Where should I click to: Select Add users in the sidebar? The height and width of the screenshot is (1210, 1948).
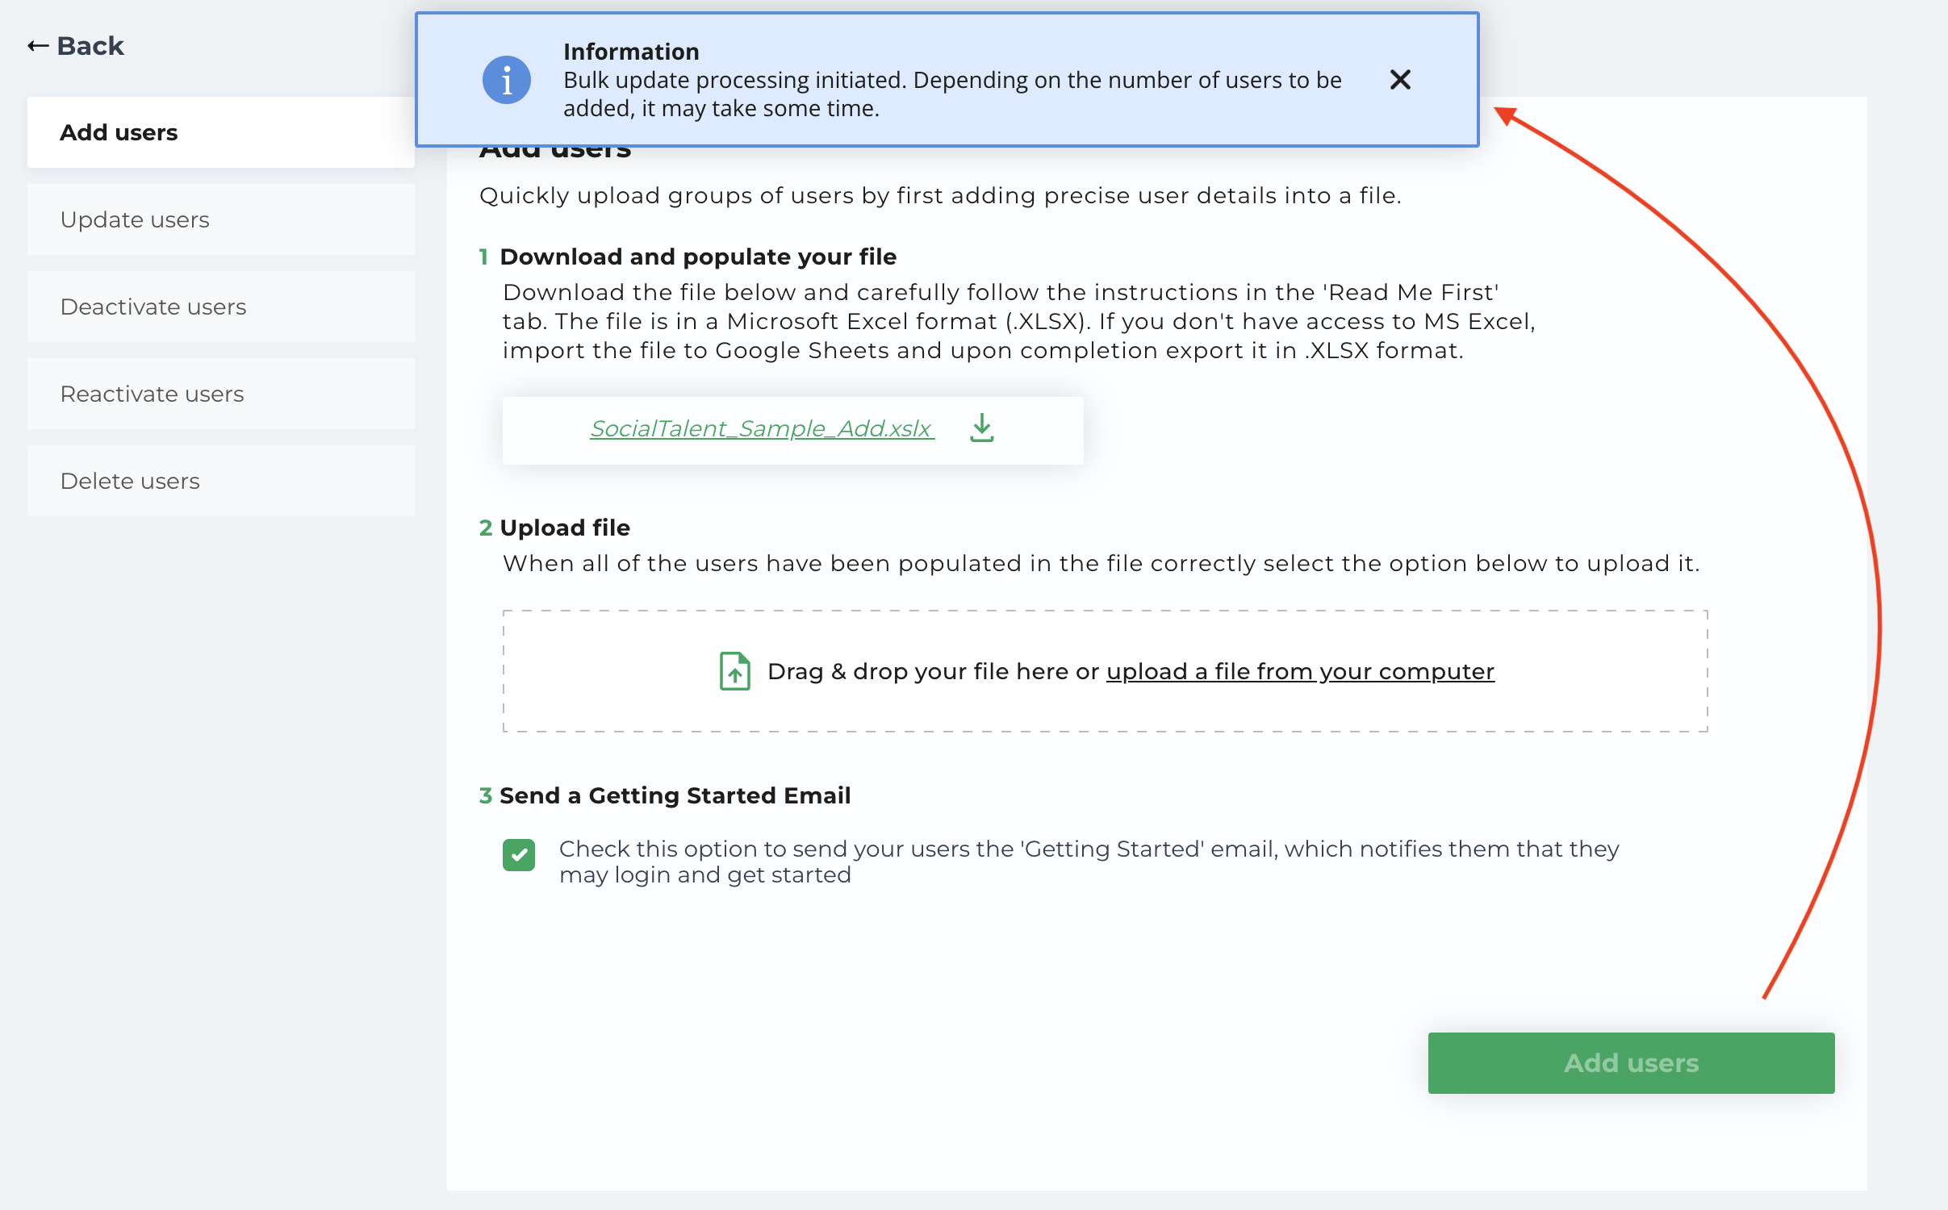(x=220, y=132)
